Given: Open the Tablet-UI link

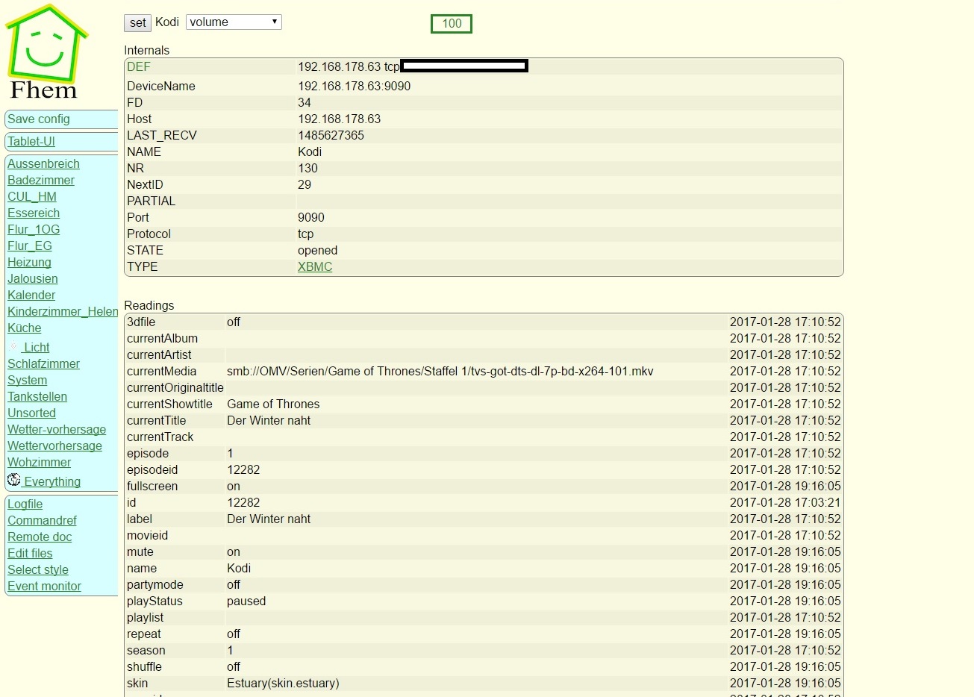Looking at the screenshot, I should point(31,142).
